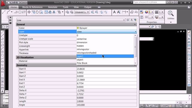
Task: Click the ribbon minimize toggle button
Action: (x=99, y=7)
